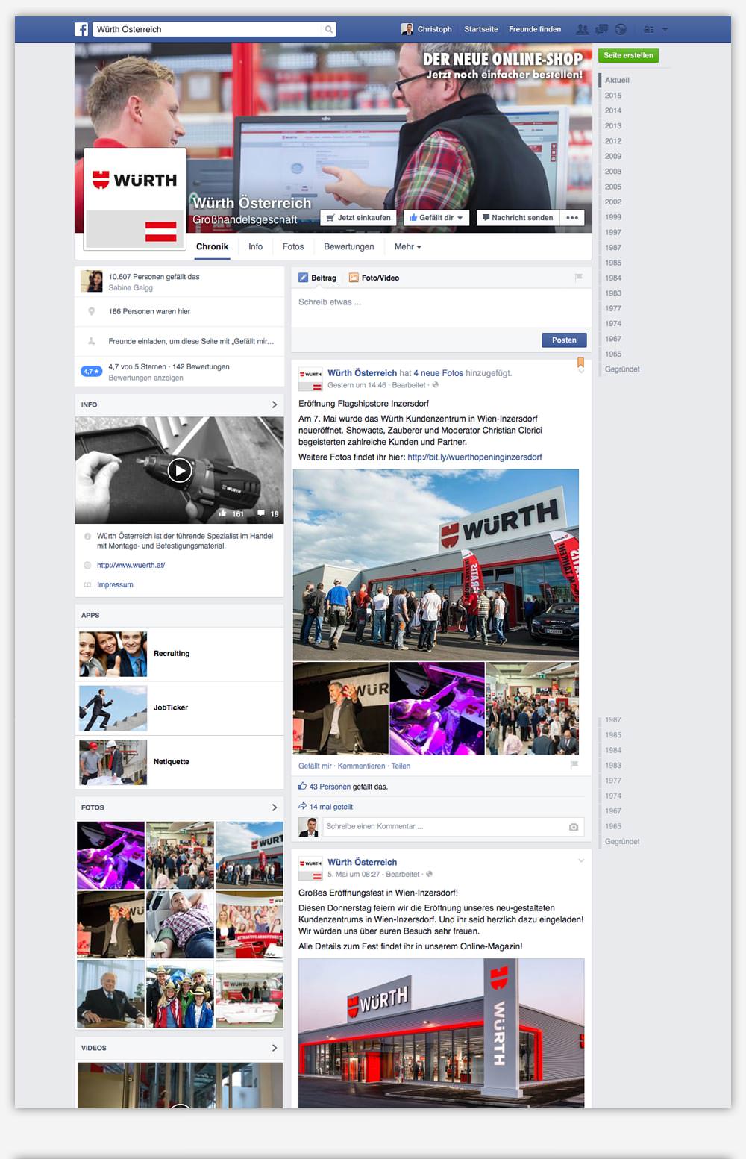Open the Info tab
The image size is (746, 1159).
coord(255,246)
